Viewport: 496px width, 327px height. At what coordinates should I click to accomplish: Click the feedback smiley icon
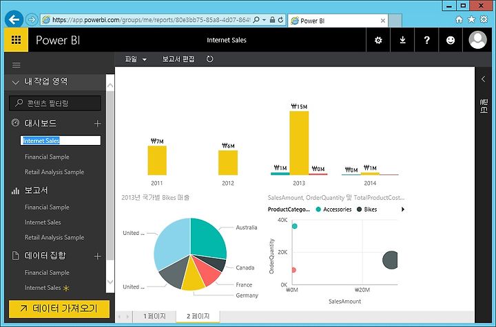451,40
